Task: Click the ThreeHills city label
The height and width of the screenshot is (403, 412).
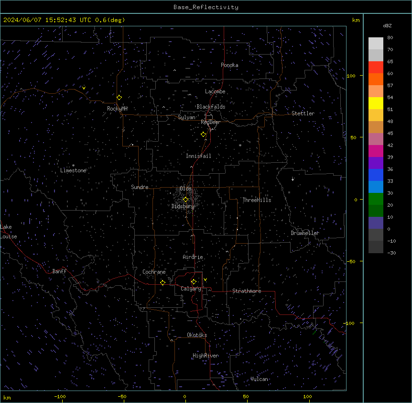Action: coord(257,200)
